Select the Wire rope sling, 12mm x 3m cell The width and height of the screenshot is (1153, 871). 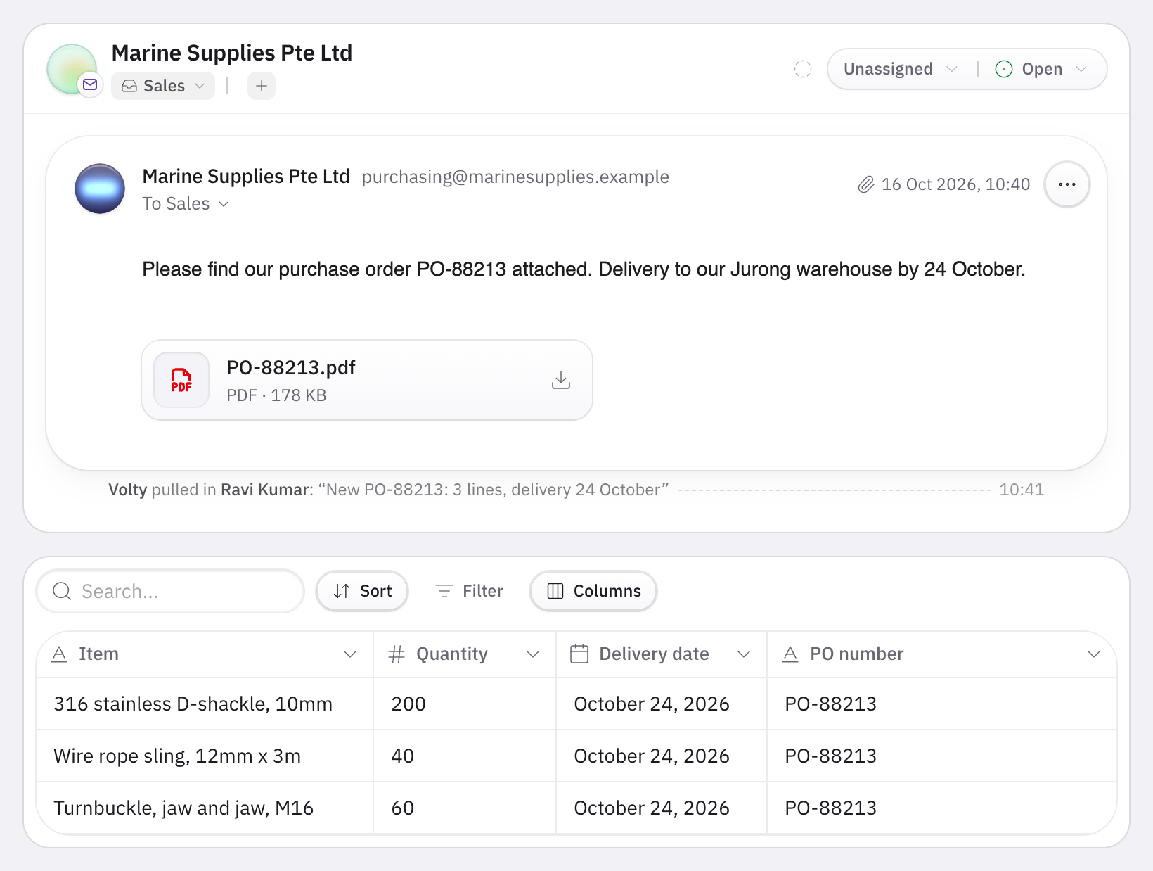click(x=205, y=756)
